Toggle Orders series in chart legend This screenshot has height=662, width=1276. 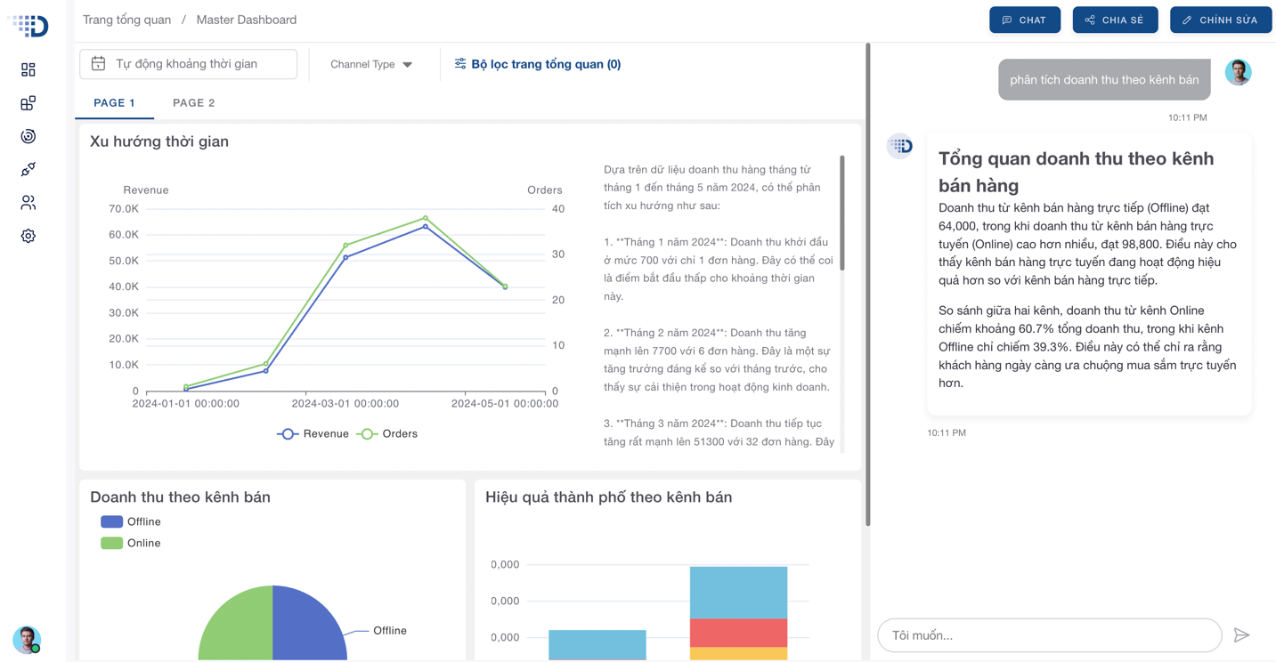[x=387, y=434]
